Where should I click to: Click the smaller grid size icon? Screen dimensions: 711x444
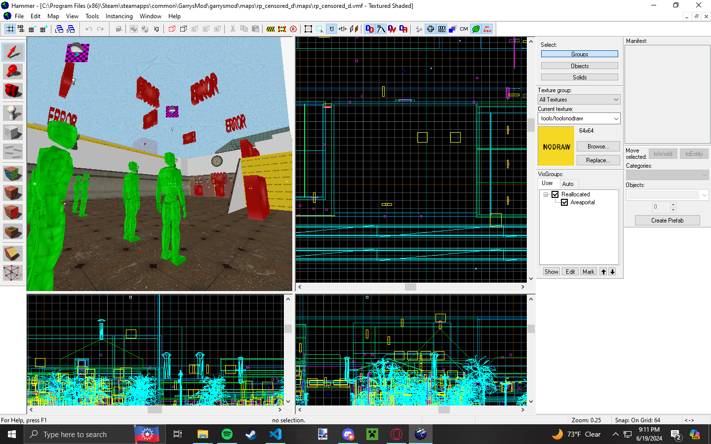click(x=32, y=29)
